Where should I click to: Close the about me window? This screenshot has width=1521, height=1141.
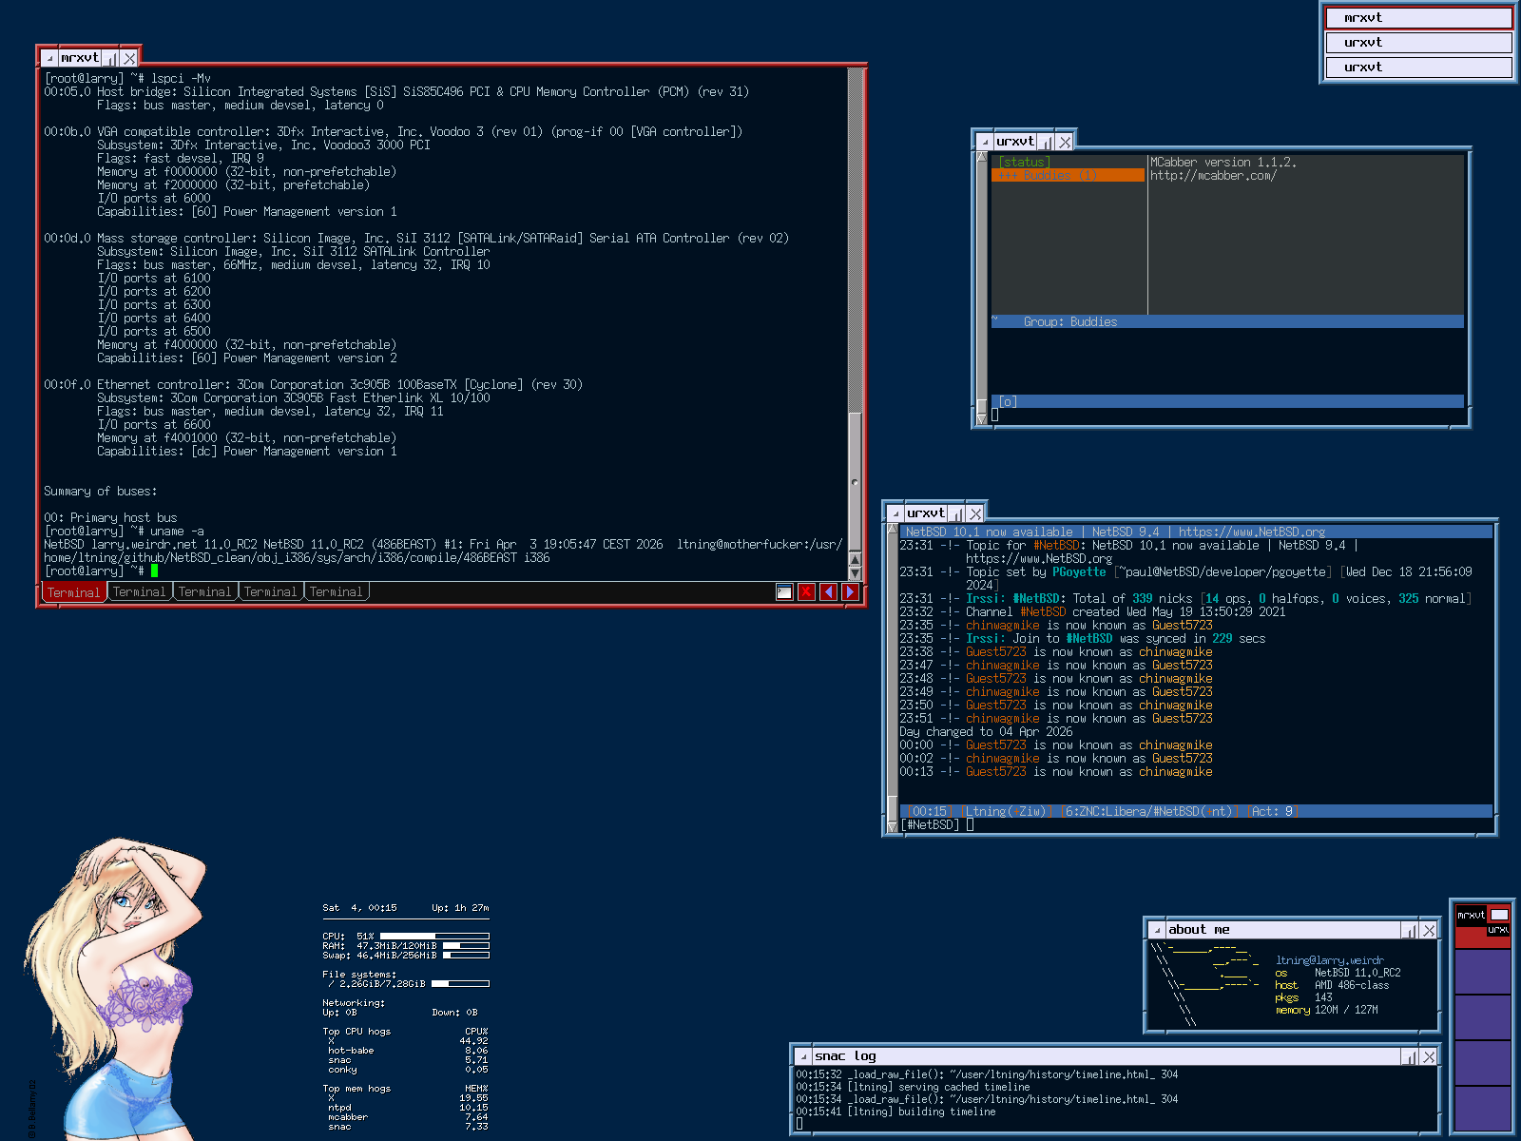click(x=1429, y=931)
